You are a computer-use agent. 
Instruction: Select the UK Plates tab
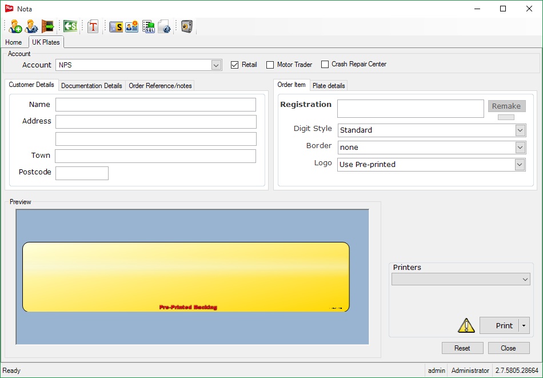46,42
